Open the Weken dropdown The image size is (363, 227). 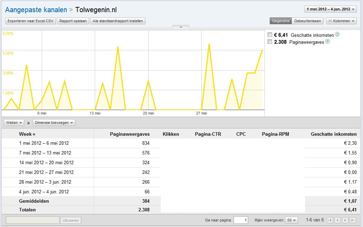pyautogui.click(x=14, y=123)
